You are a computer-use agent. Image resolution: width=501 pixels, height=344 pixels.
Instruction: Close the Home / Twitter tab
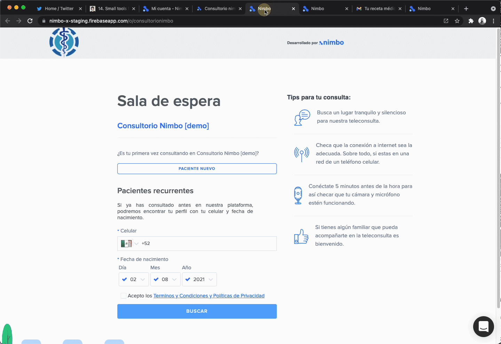coord(80,9)
